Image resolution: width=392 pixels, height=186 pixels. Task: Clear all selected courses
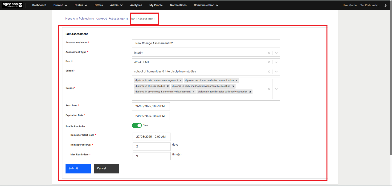(x=269, y=89)
